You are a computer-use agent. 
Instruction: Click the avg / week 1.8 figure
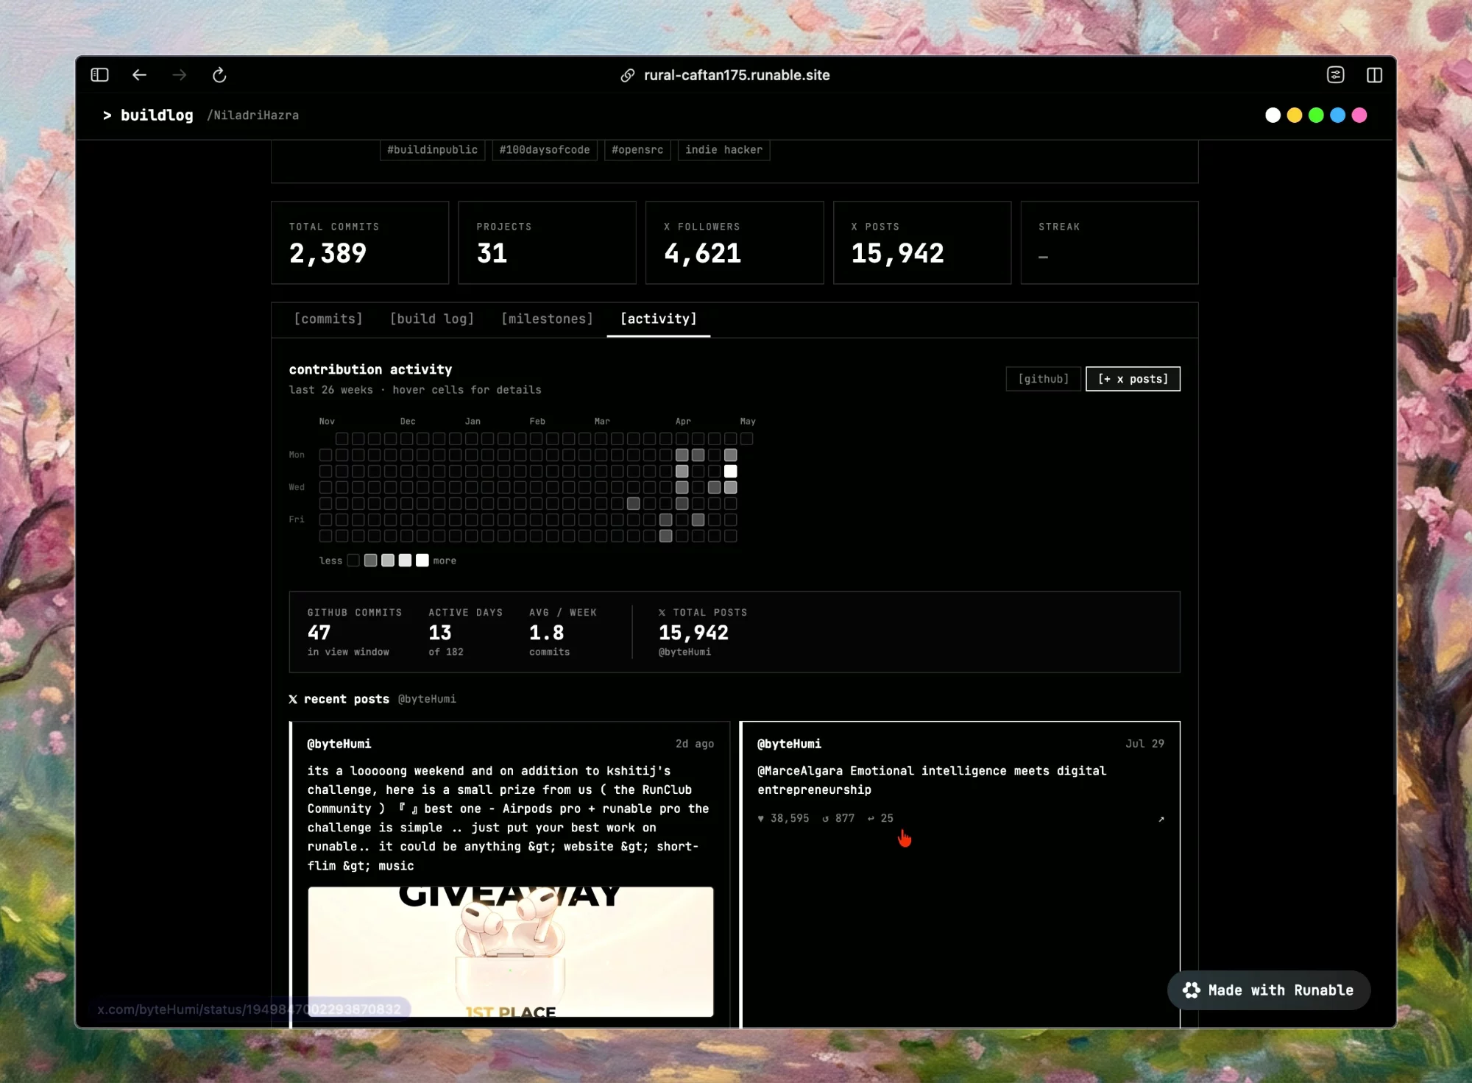point(546,633)
